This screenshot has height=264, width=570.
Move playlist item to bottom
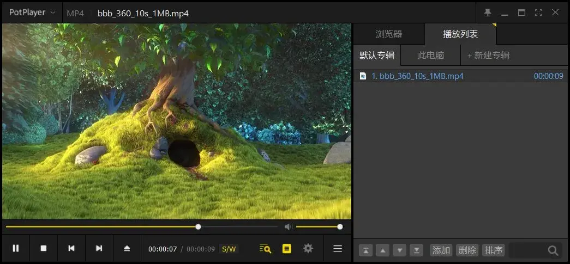tap(417, 250)
